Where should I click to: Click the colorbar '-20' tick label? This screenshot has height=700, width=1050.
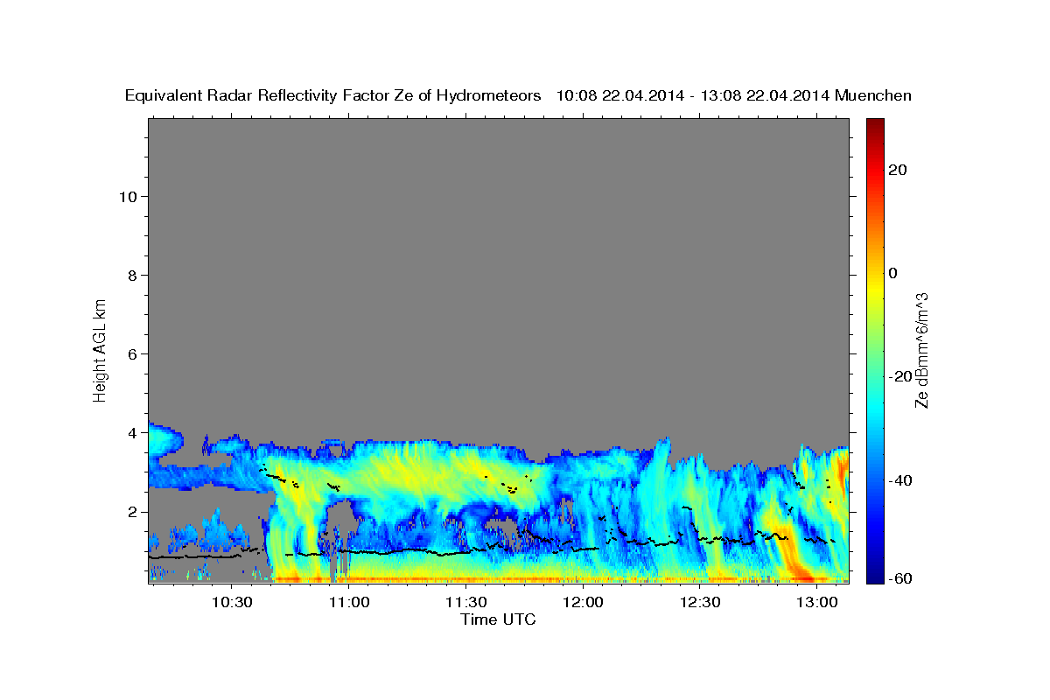(x=899, y=376)
